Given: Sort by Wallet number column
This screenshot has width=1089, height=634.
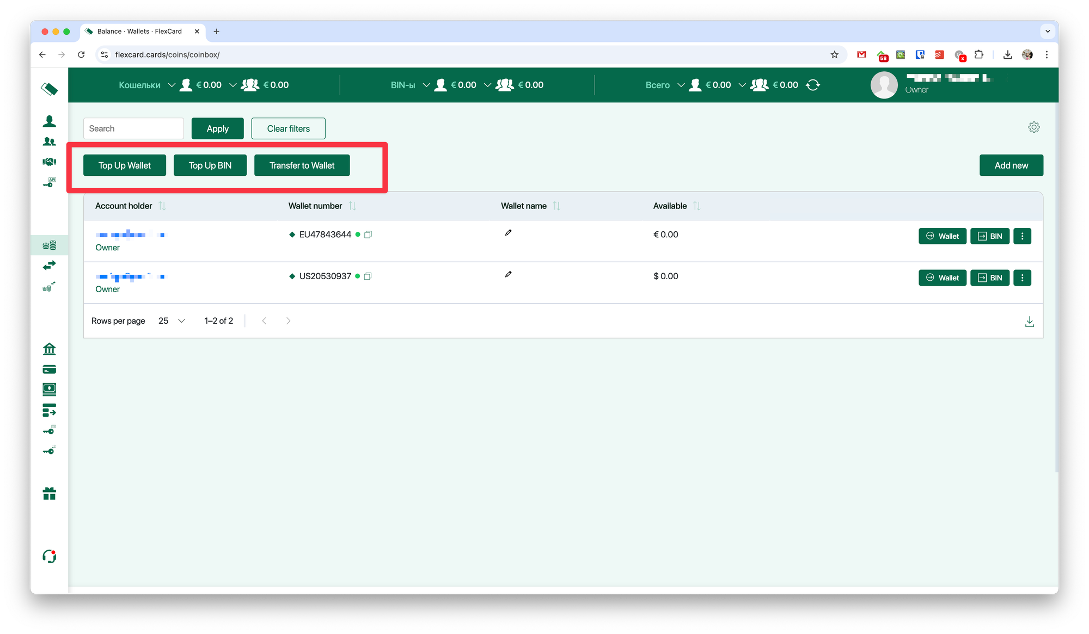Looking at the screenshot, I should click(352, 206).
